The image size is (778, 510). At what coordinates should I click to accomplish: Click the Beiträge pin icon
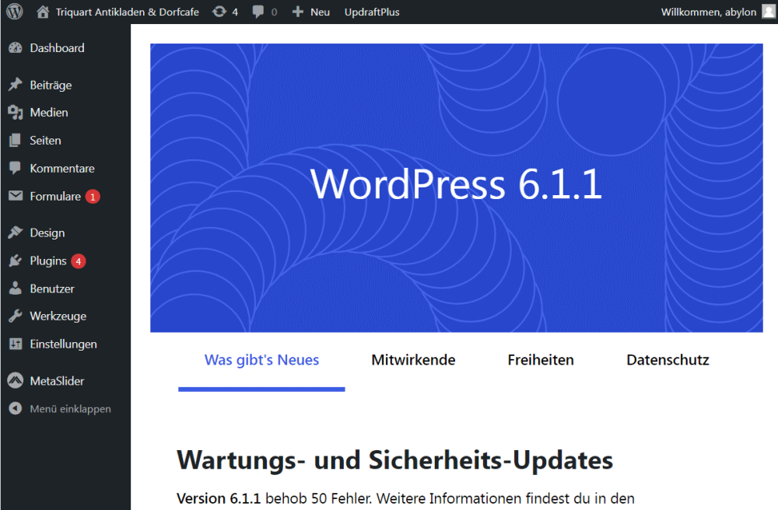(16, 85)
